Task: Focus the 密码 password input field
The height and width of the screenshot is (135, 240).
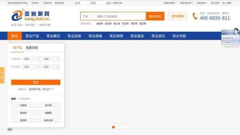Action: click(97, 3)
